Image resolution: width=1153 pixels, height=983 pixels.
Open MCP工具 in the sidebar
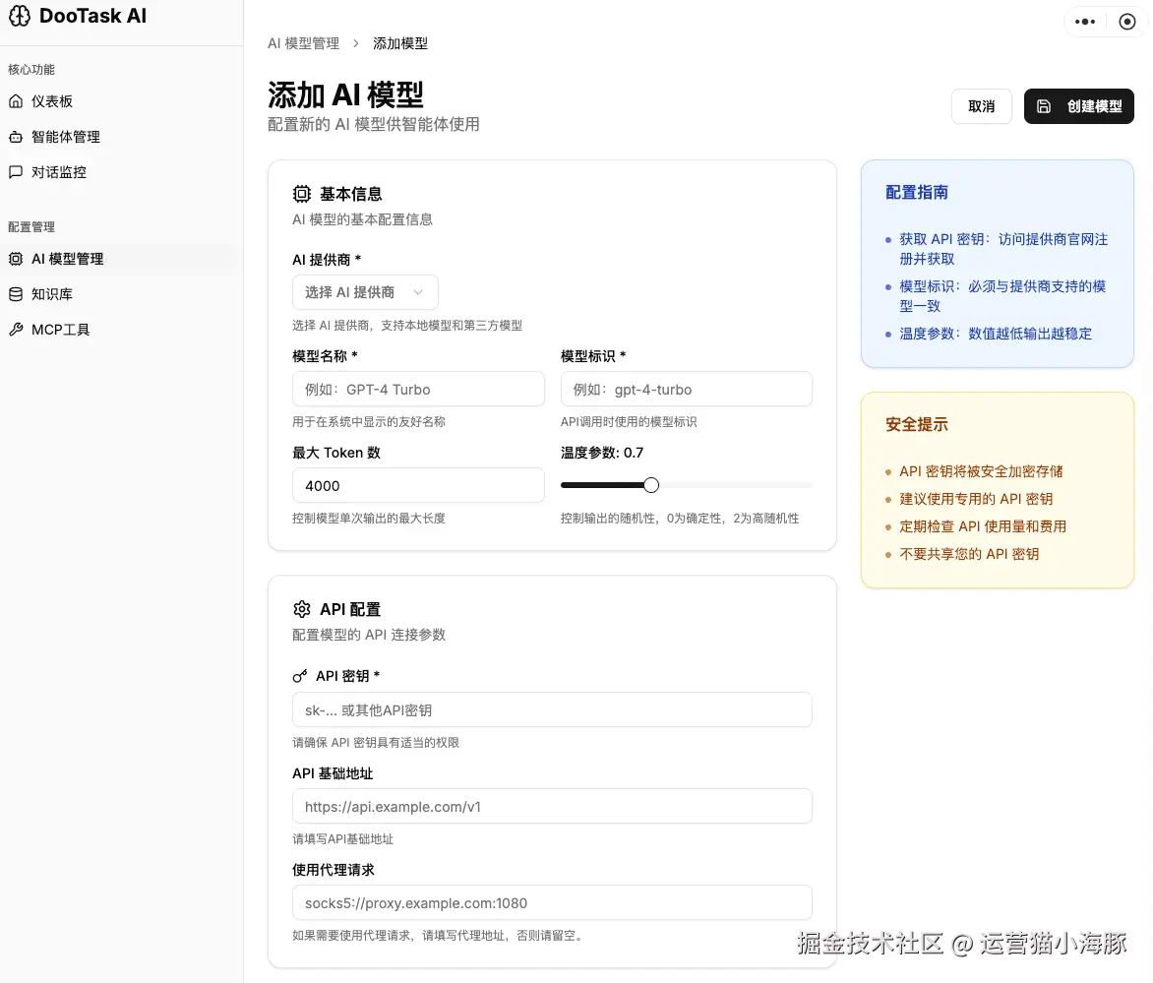pyautogui.click(x=118, y=330)
